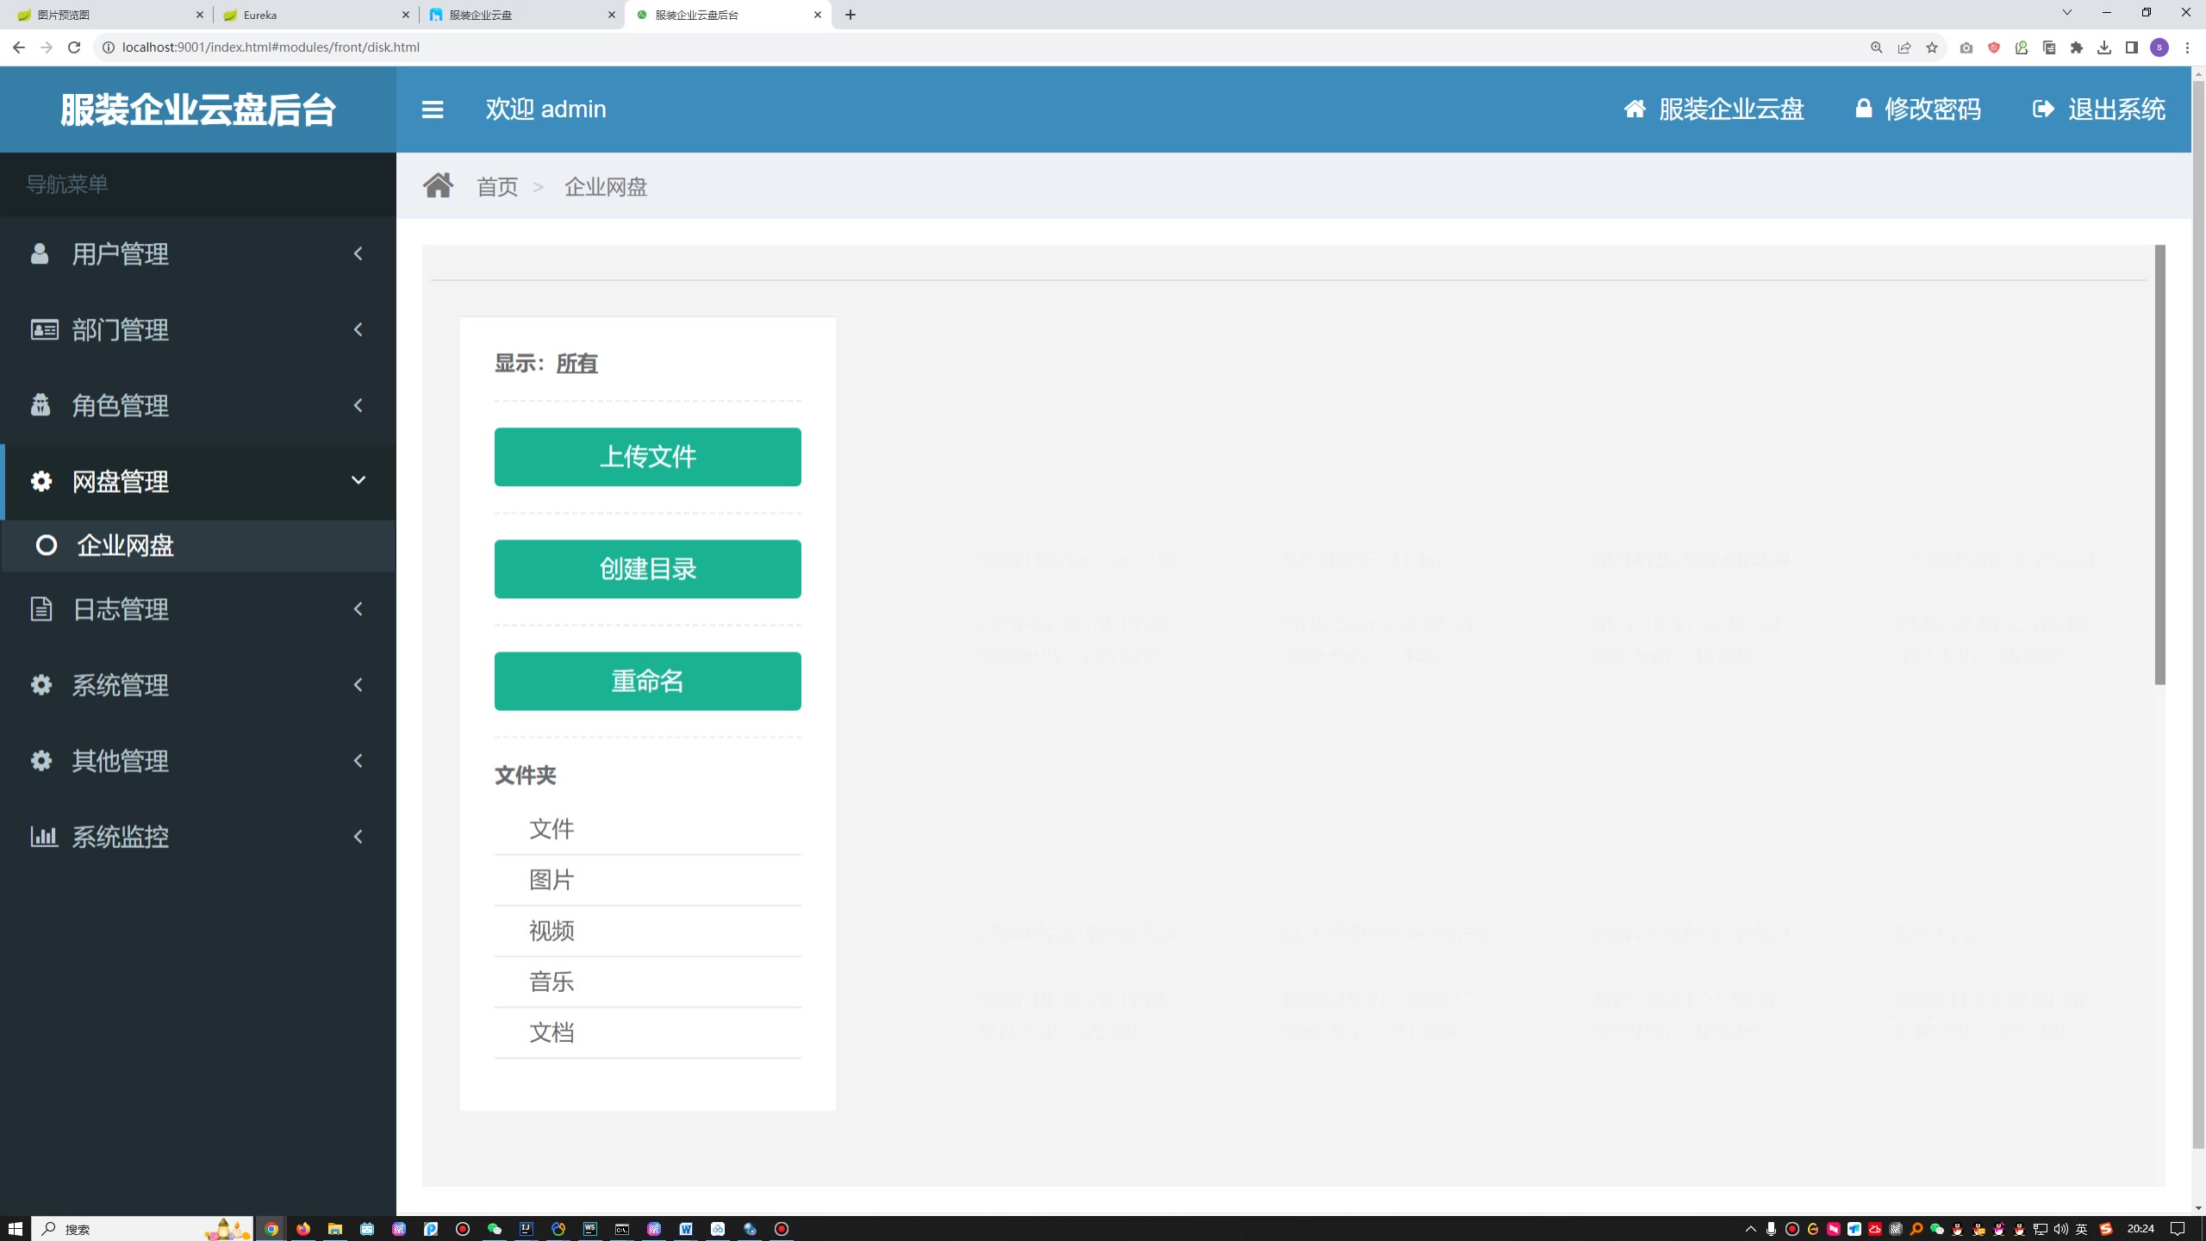Click the 用户管理 user management icon
Screen dimensions: 2206x1241
[x=41, y=253]
